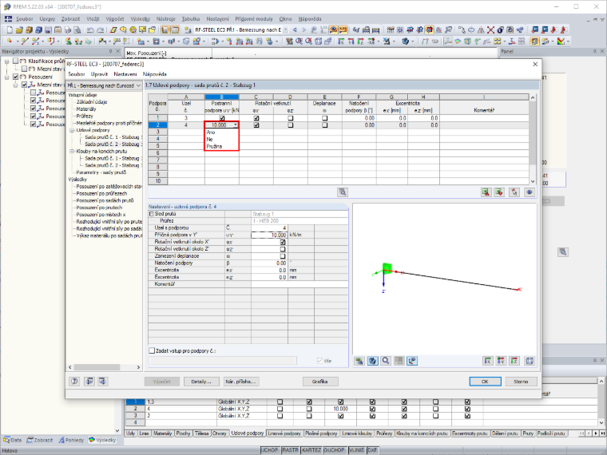Viewport: 607px width, 455px height.
Task: Click the color results panel icon in toolbar
Action: [534, 41]
